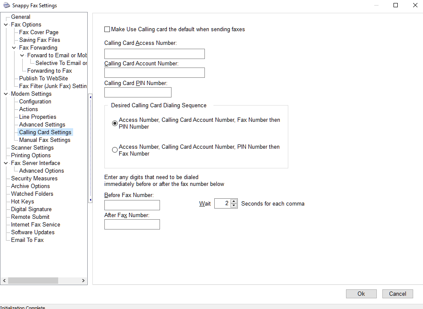Go to Digital Signature settings
The height and width of the screenshot is (309, 423).
click(x=31, y=209)
